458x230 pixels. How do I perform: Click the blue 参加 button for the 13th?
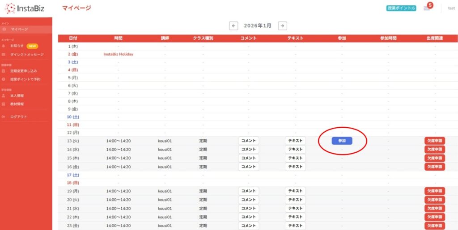(x=342, y=141)
